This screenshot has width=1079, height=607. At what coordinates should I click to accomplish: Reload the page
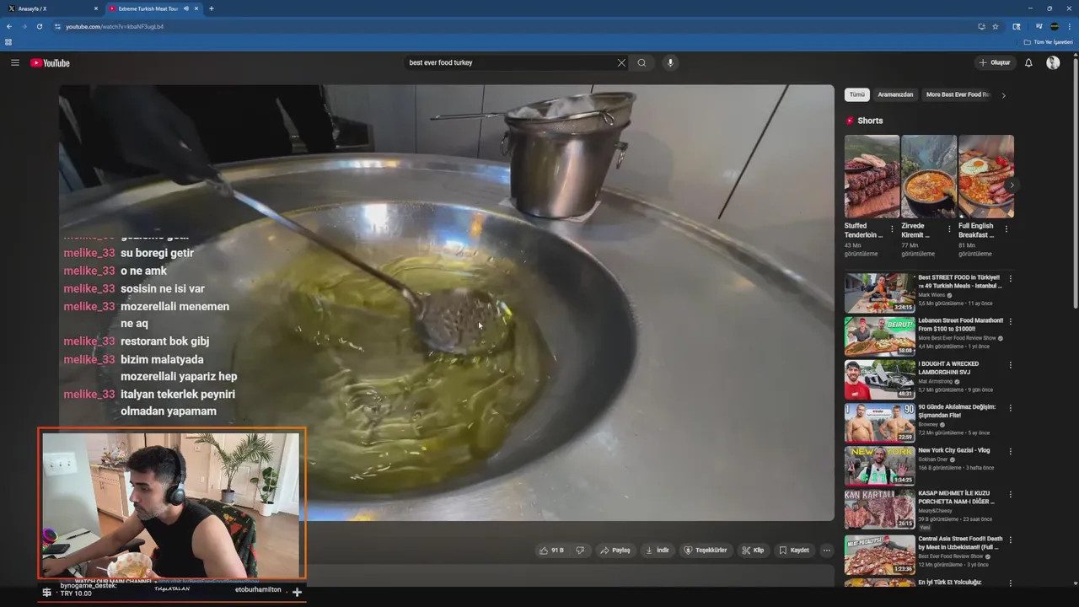pyautogui.click(x=39, y=26)
